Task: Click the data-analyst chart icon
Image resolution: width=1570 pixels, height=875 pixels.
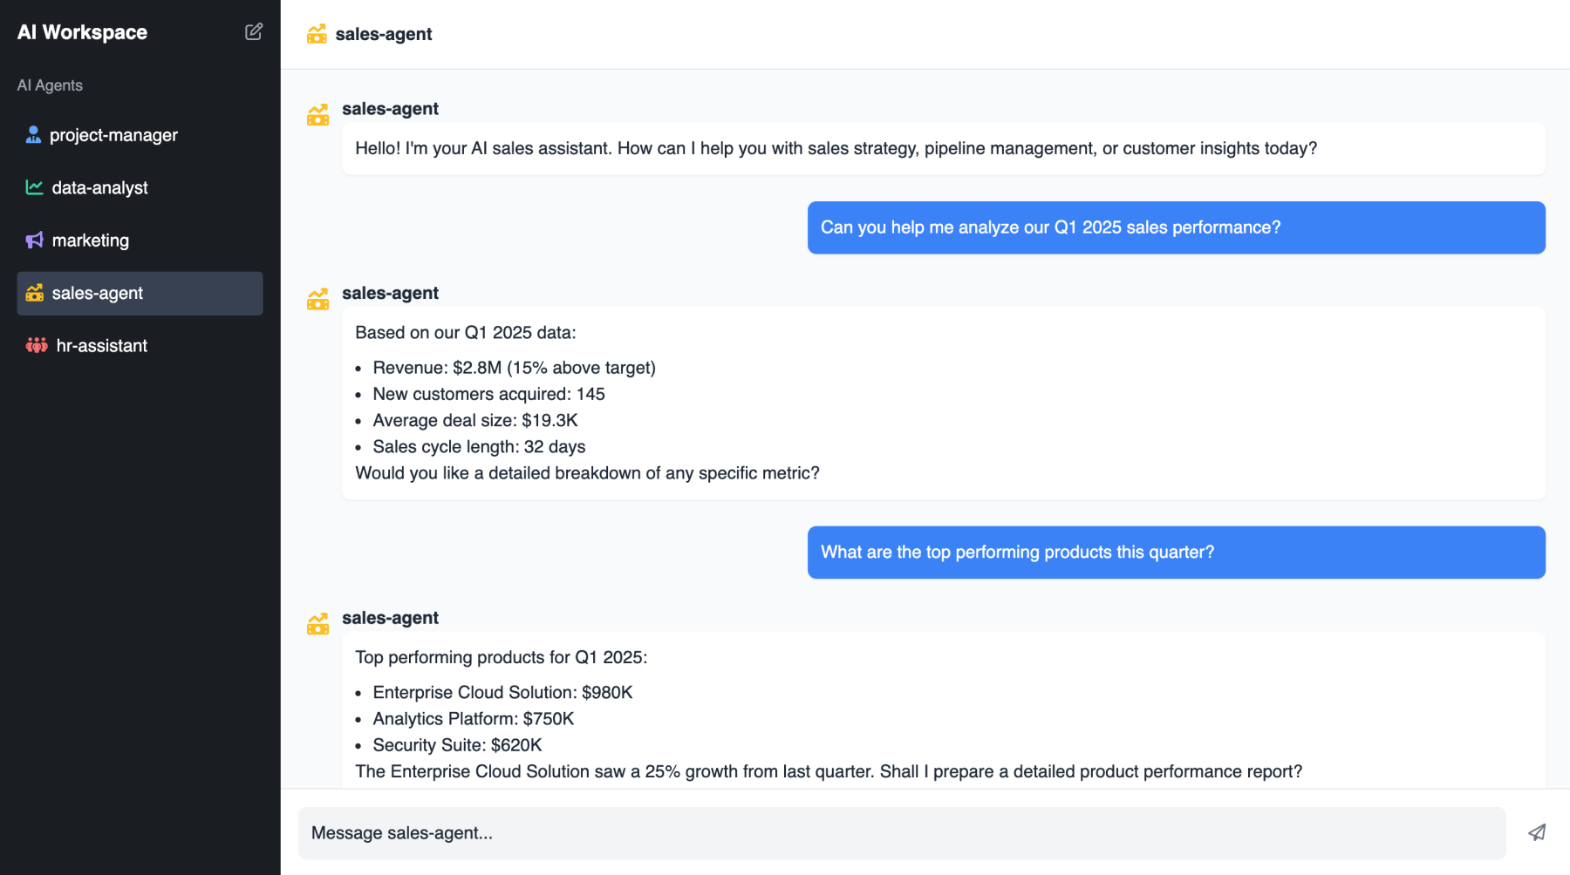Action: tap(34, 187)
